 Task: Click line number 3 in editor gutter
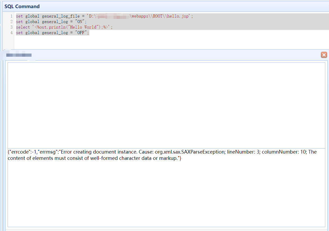pyautogui.click(x=11, y=27)
